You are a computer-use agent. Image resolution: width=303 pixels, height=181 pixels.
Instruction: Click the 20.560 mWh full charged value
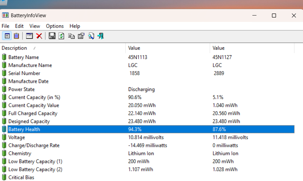click(226, 113)
